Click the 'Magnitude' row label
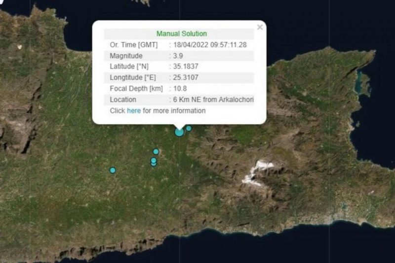 coord(125,56)
